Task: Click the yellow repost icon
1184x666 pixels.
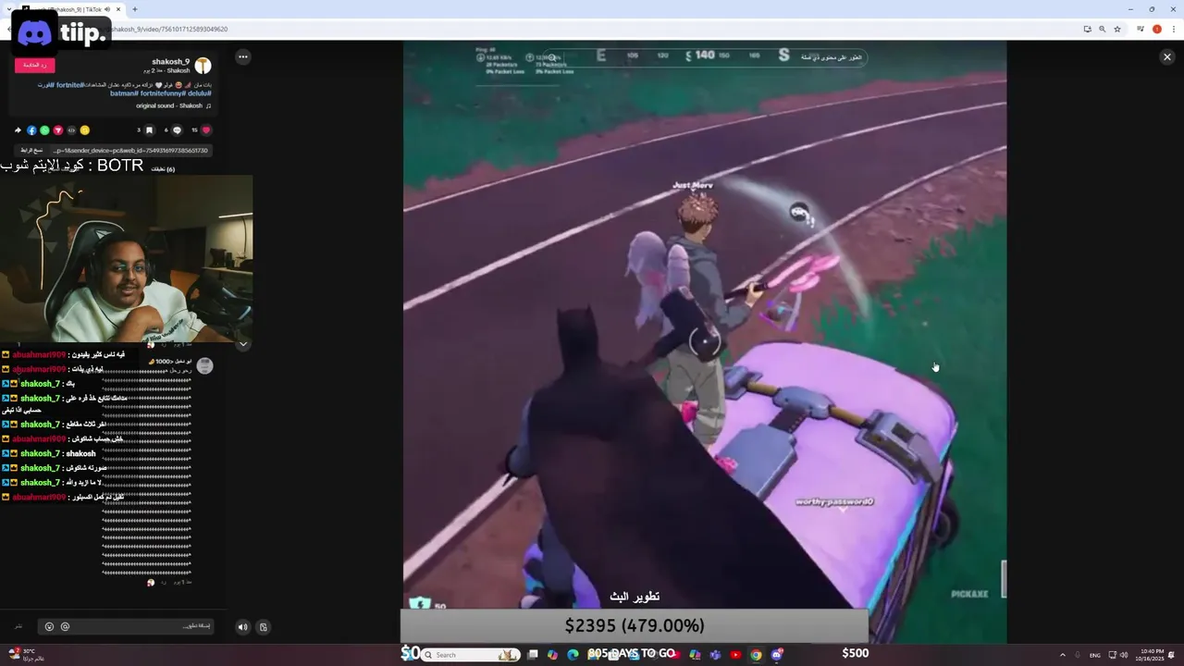Action: pyautogui.click(x=84, y=130)
